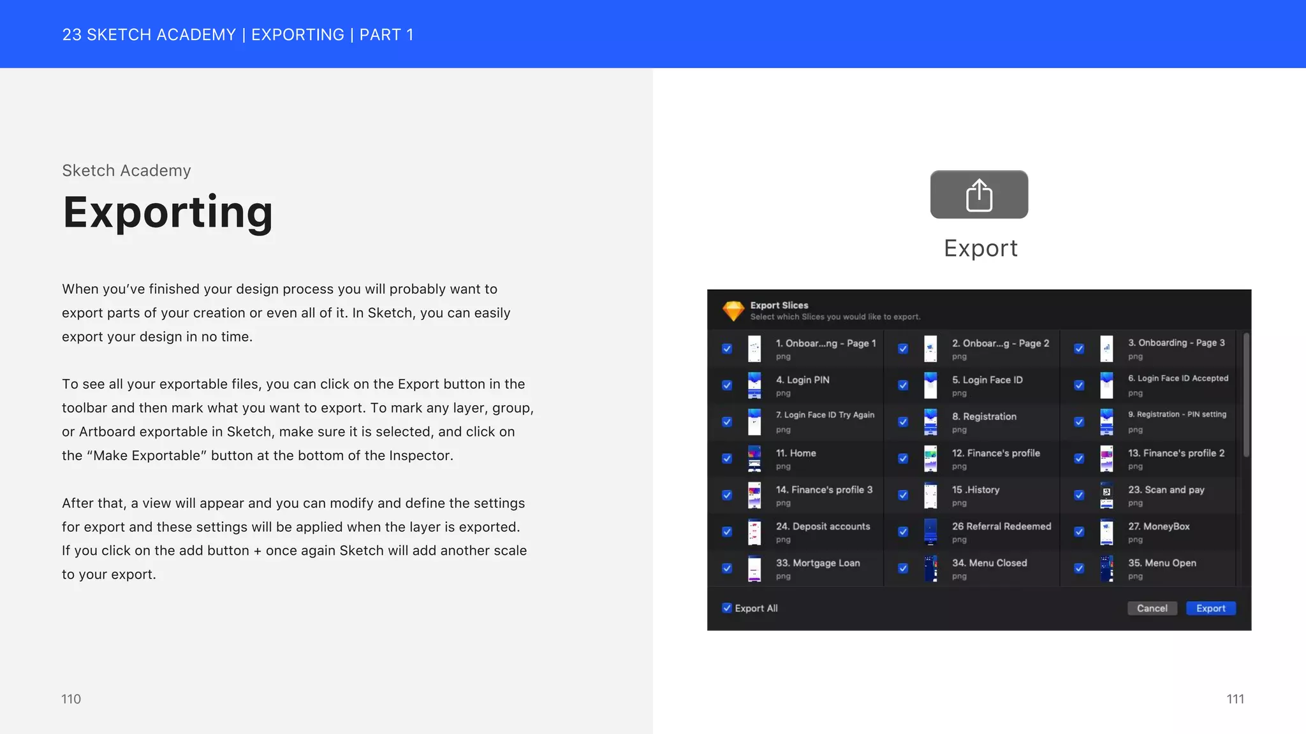Uncheck the 3. Onboarding - Page 3 checkbox
1306x734 pixels.
pos(1079,349)
